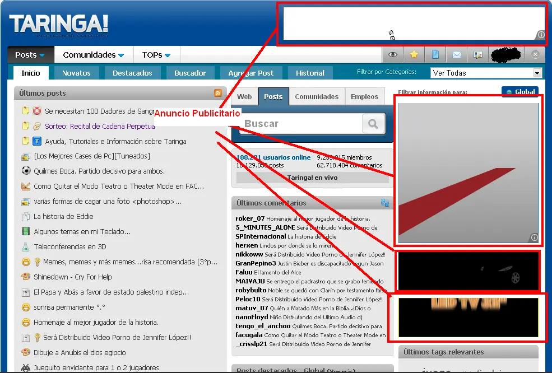Open the Destacados tab
Image resolution: width=552 pixels, height=373 pixels.
pos(132,73)
